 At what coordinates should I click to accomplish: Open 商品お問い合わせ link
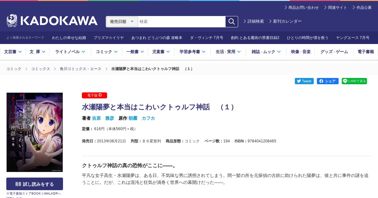pos(301,8)
